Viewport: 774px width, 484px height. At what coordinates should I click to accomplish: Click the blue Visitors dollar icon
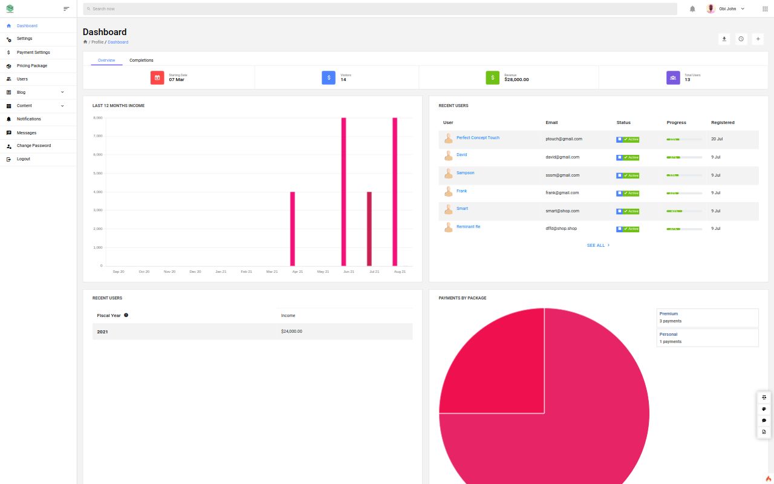pos(328,77)
